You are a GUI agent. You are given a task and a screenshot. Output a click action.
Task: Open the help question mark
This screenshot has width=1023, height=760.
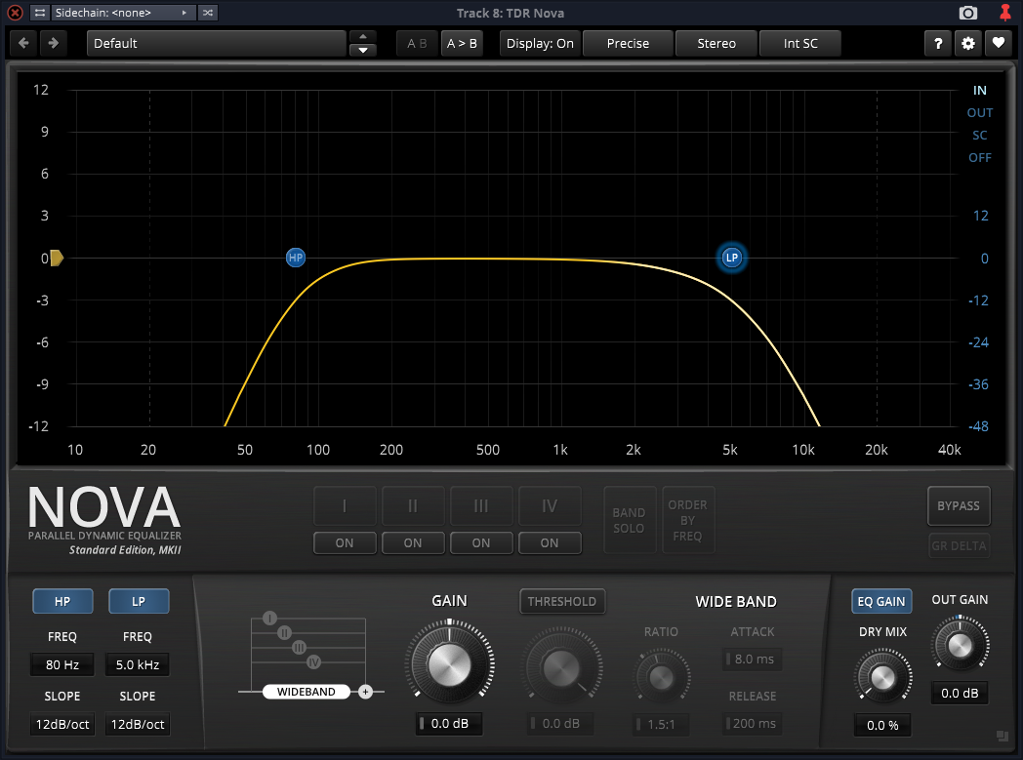(x=938, y=43)
